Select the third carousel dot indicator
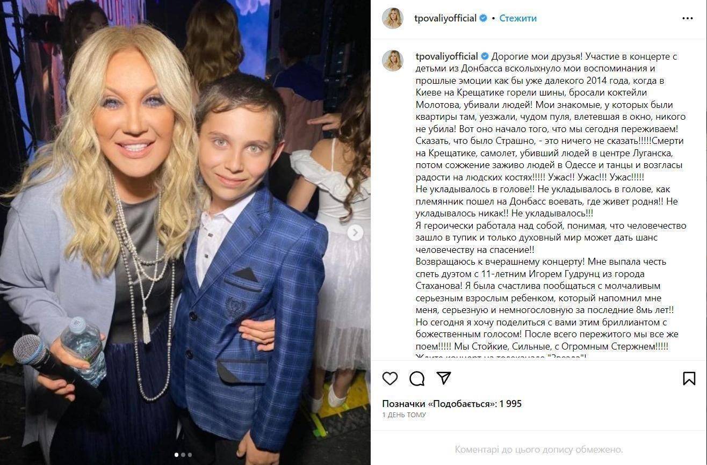The height and width of the screenshot is (465, 707). (x=190, y=455)
